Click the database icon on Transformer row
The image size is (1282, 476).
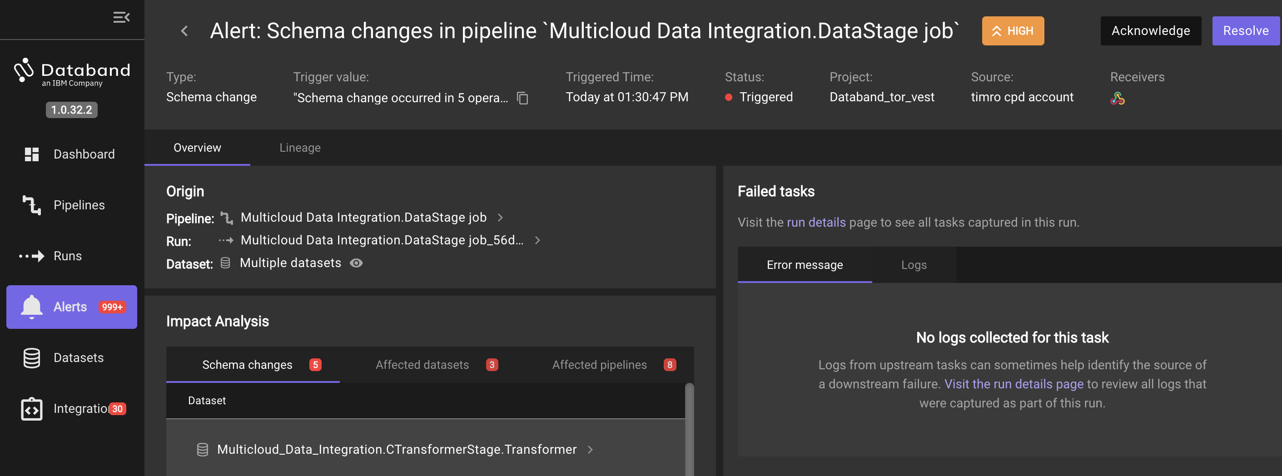point(203,450)
